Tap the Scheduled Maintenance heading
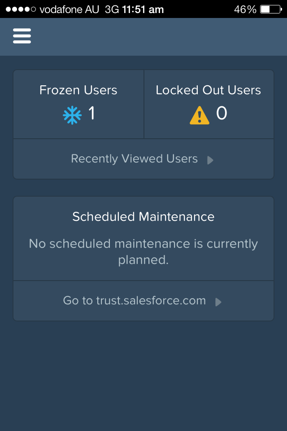 tap(143, 217)
